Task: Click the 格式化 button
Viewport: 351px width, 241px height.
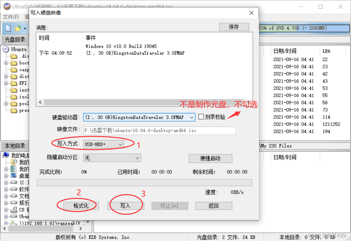Action: pyautogui.click(x=81, y=206)
